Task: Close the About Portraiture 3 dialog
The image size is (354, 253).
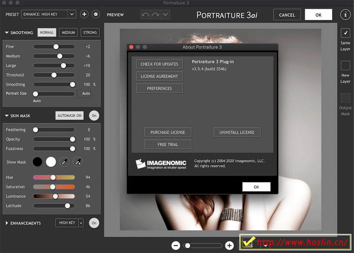Action: 131,47
